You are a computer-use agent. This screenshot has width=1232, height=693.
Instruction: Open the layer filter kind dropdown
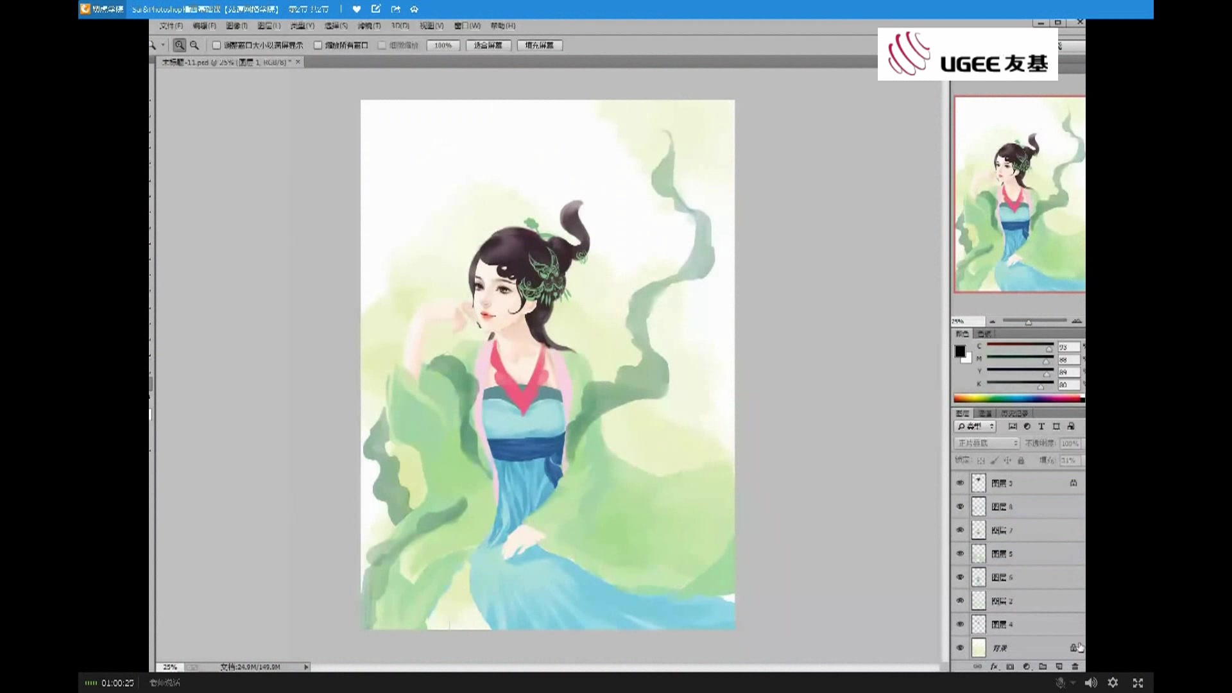[x=975, y=426]
